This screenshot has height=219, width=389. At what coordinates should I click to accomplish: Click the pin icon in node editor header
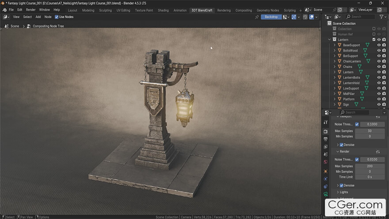[257, 17]
